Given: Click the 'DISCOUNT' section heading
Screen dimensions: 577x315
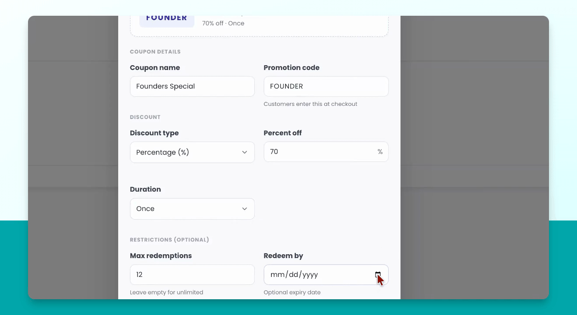Looking at the screenshot, I should coord(145,117).
